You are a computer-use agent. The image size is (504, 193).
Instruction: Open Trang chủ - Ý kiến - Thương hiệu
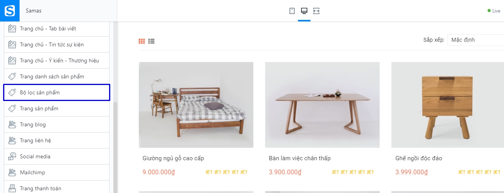click(x=57, y=61)
